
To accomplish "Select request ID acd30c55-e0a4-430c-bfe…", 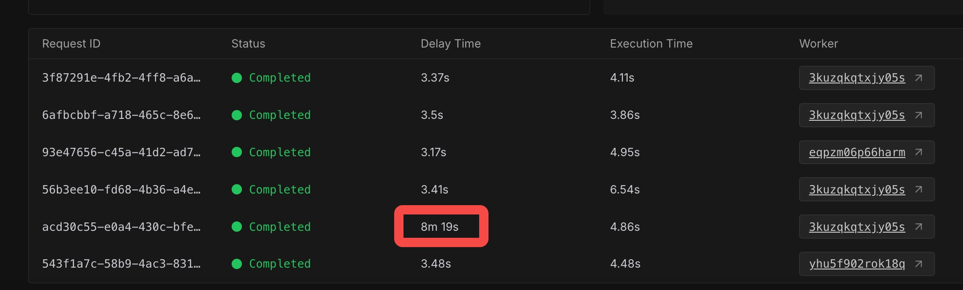I will pyautogui.click(x=121, y=227).
